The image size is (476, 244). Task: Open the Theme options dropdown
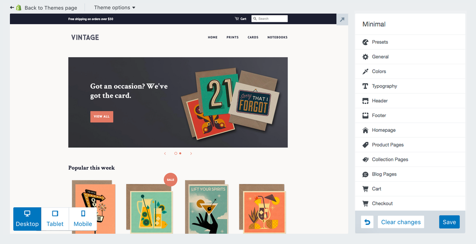(x=114, y=8)
